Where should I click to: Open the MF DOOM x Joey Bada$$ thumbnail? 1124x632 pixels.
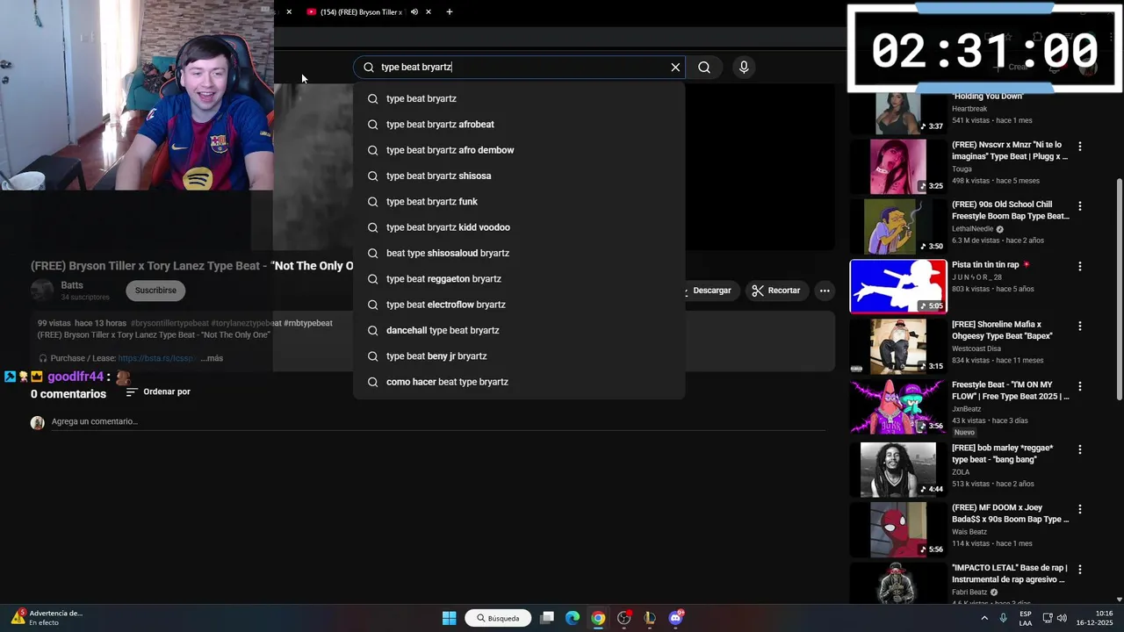pyautogui.click(x=898, y=529)
